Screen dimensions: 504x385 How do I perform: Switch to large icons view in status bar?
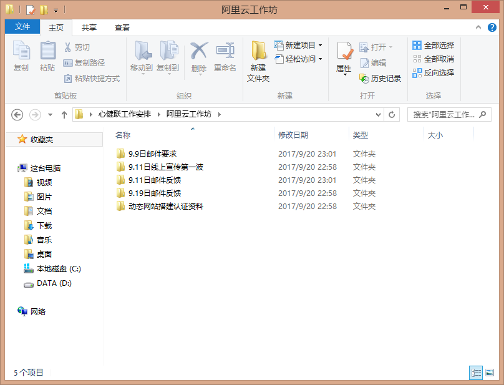coord(490,373)
